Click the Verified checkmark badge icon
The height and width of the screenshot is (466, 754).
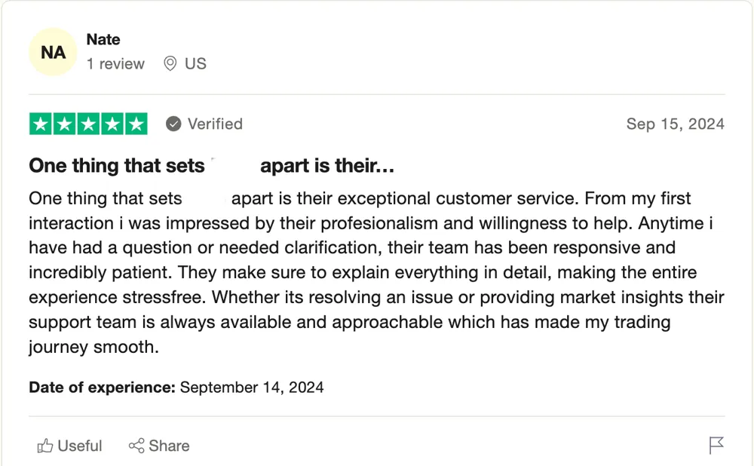coord(173,124)
